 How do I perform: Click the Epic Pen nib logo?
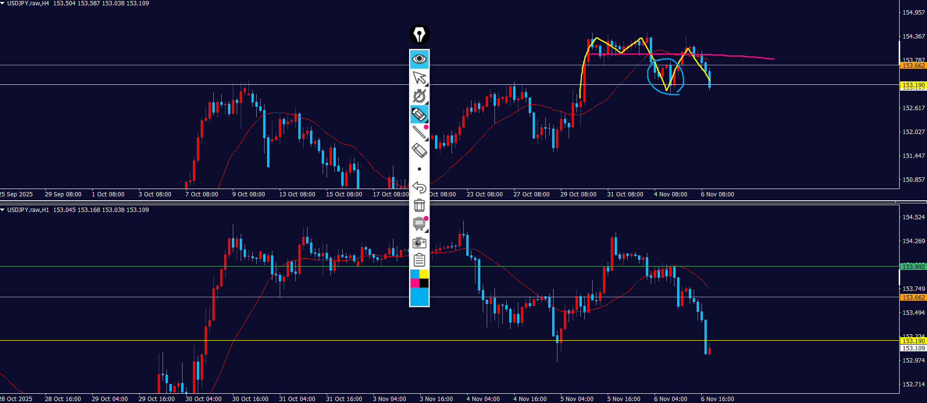419,35
